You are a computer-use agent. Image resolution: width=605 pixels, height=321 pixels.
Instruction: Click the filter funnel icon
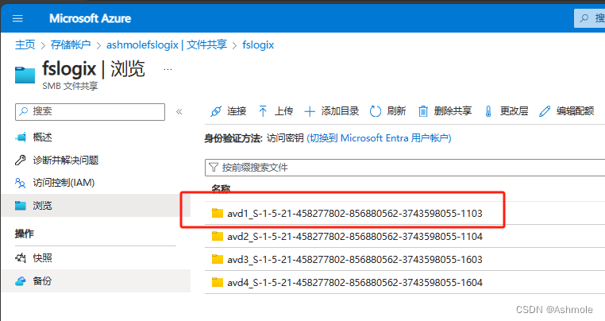214,168
